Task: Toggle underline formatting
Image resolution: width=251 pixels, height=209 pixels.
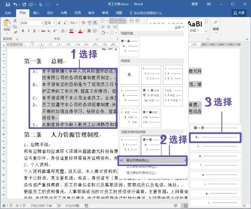Action: click(34, 31)
